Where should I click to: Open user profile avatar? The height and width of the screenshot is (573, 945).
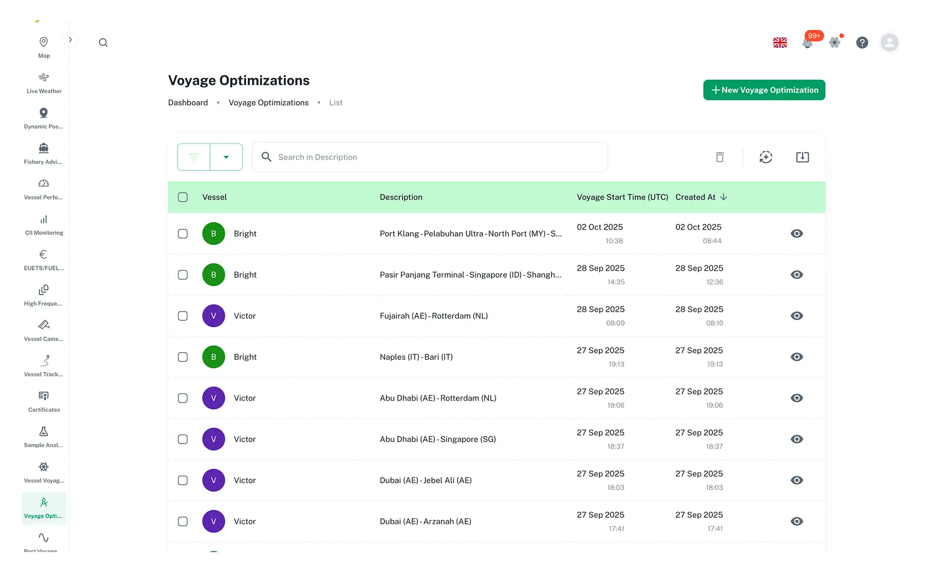[x=889, y=43]
